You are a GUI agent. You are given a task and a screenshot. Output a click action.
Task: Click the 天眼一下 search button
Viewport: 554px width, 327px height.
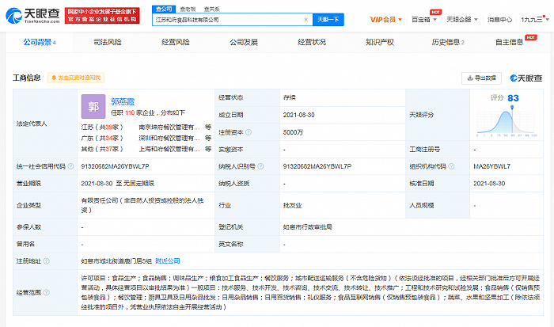tap(325, 19)
